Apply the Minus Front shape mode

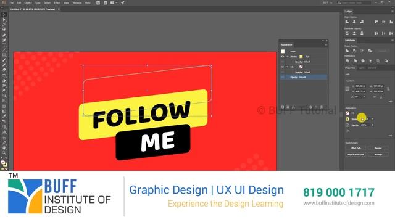tap(355, 51)
